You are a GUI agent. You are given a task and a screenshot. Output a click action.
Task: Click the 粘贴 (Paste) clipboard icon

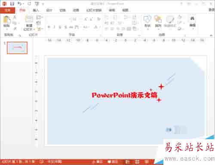tap(7, 20)
